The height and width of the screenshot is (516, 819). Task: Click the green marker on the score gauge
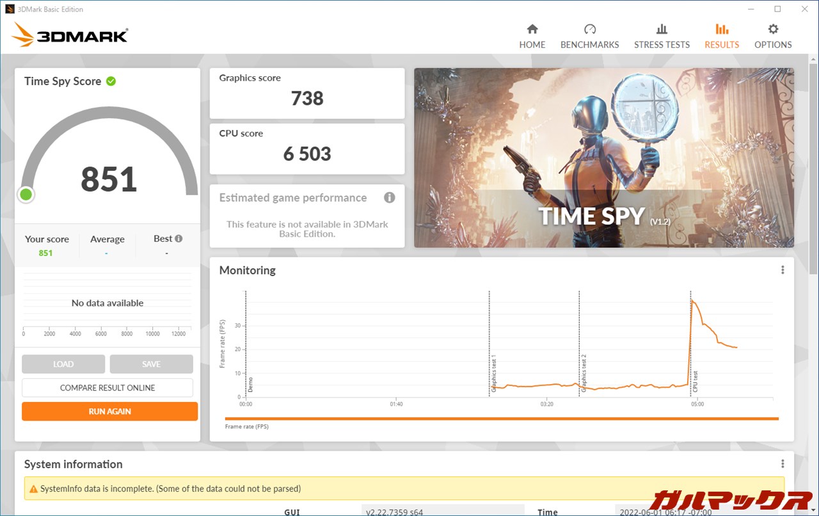point(26,195)
